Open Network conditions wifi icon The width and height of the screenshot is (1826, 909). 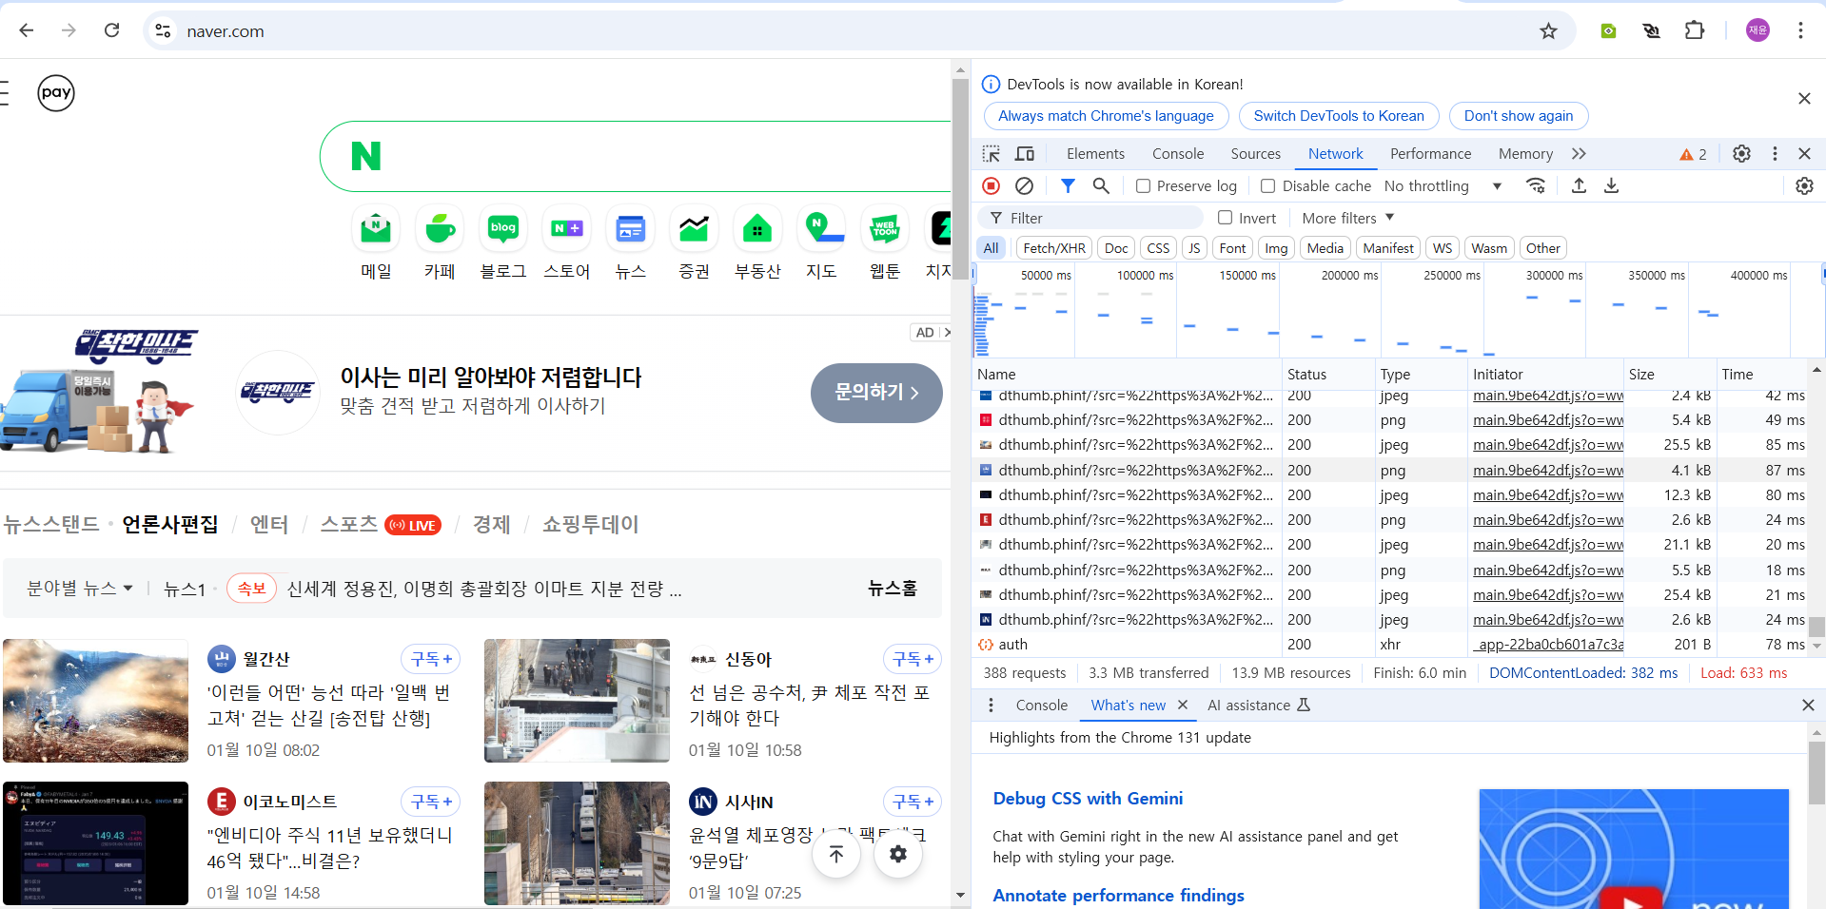coord(1535,186)
